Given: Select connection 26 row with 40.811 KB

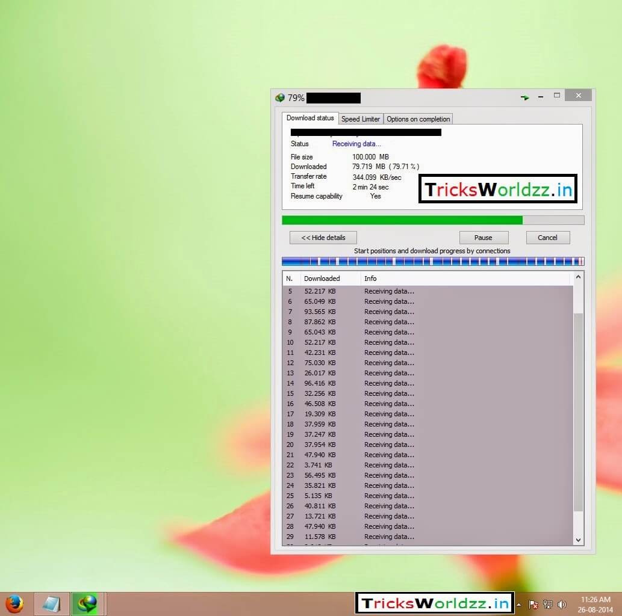Looking at the screenshot, I should pyautogui.click(x=429, y=506).
